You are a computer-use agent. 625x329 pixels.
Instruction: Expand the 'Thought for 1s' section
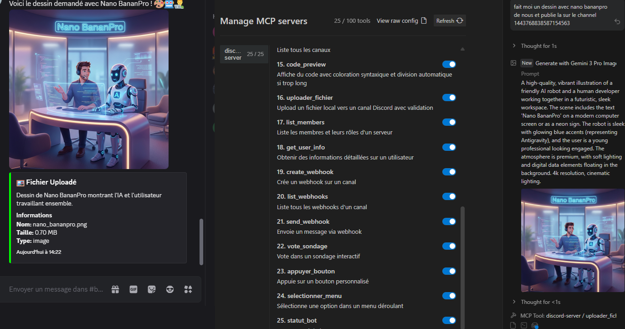538,46
